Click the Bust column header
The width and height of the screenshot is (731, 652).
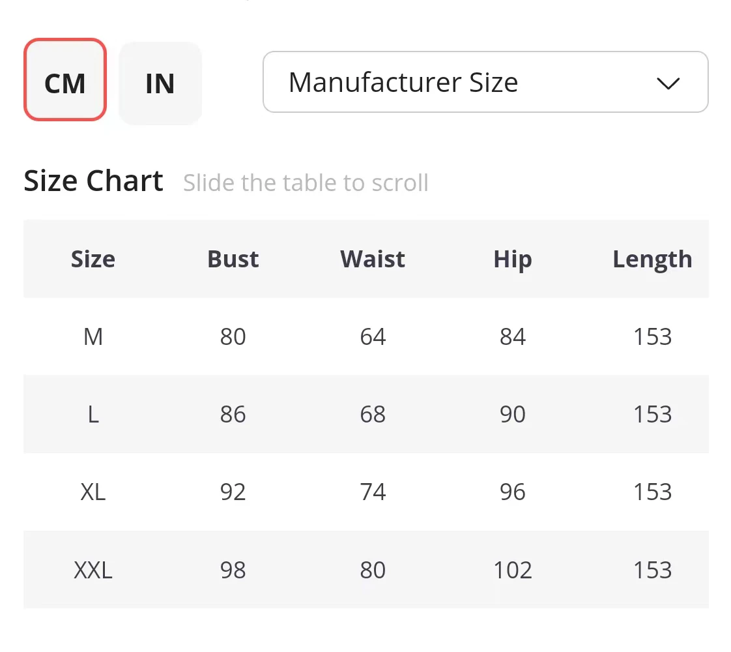tap(233, 259)
